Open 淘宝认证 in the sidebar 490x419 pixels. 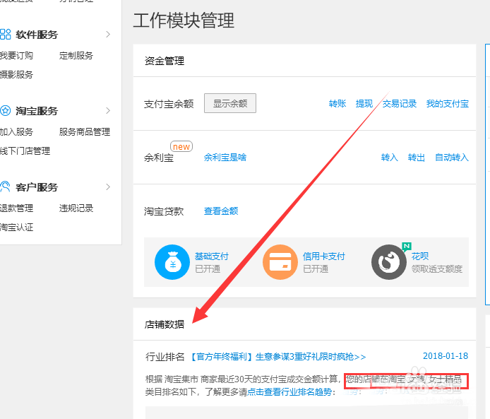pyautogui.click(x=16, y=228)
